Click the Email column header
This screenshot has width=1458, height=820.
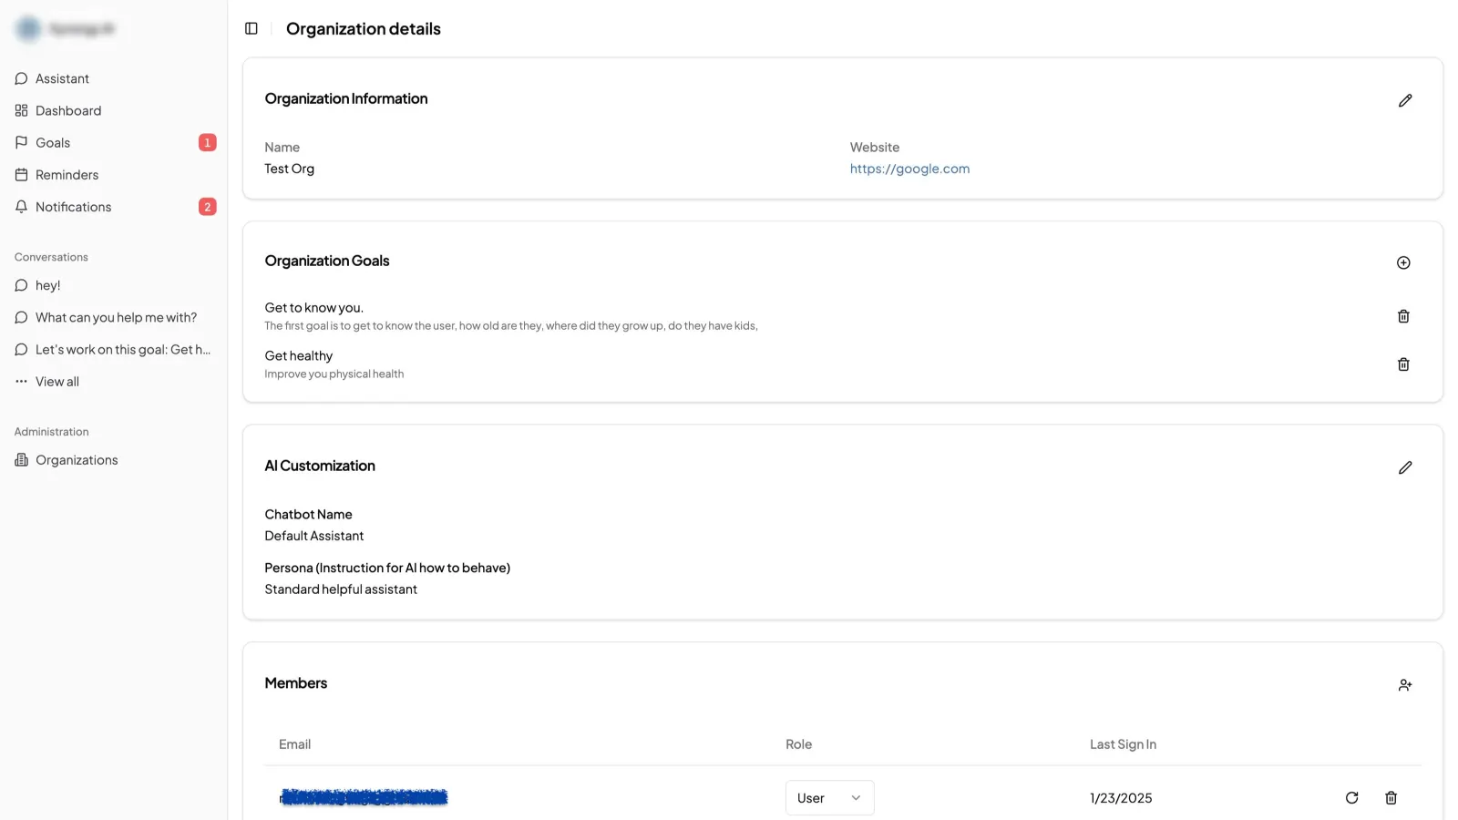(294, 744)
